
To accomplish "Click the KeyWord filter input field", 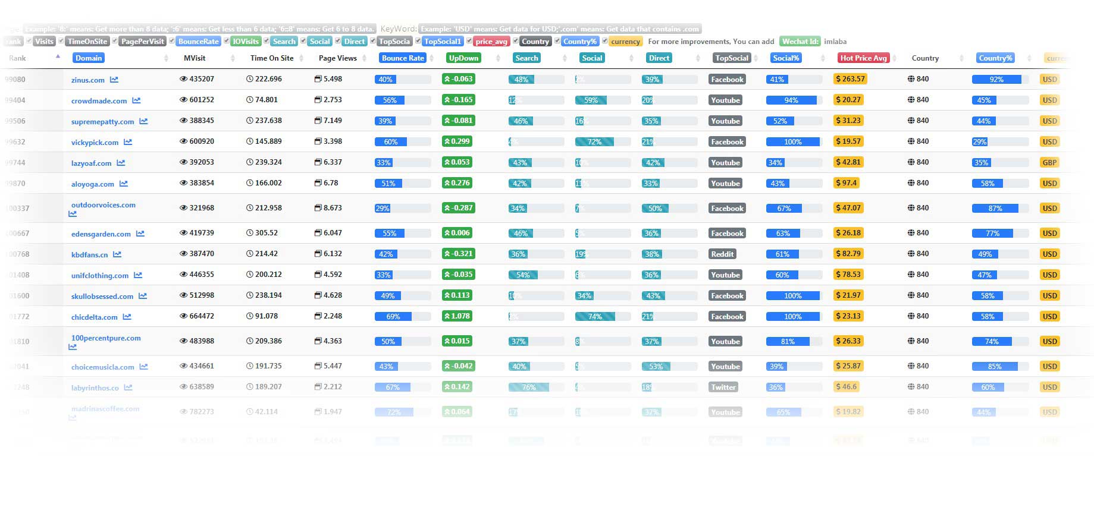I will point(559,29).
